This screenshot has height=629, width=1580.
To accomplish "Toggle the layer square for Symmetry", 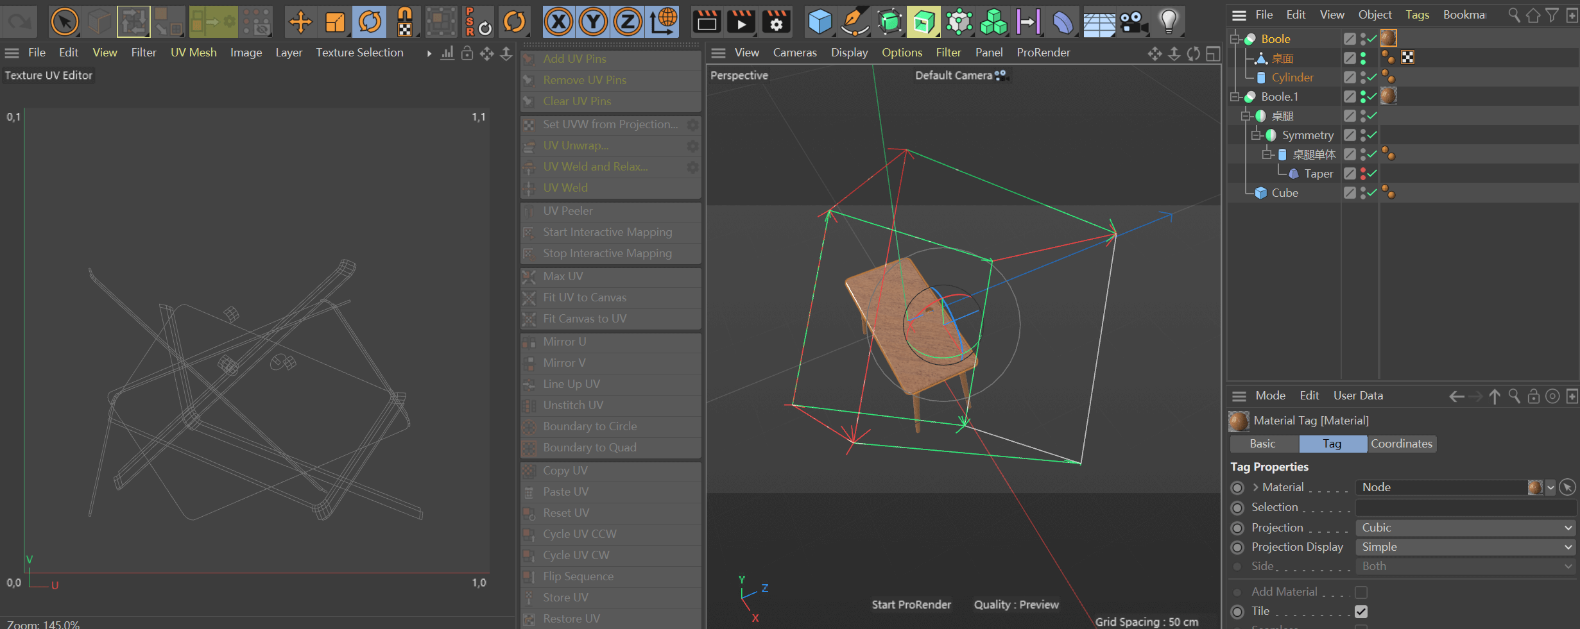I will (x=1350, y=135).
